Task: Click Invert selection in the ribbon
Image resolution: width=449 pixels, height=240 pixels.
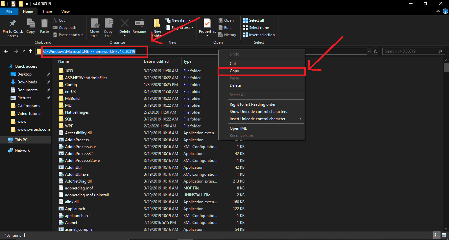Action: [259, 35]
